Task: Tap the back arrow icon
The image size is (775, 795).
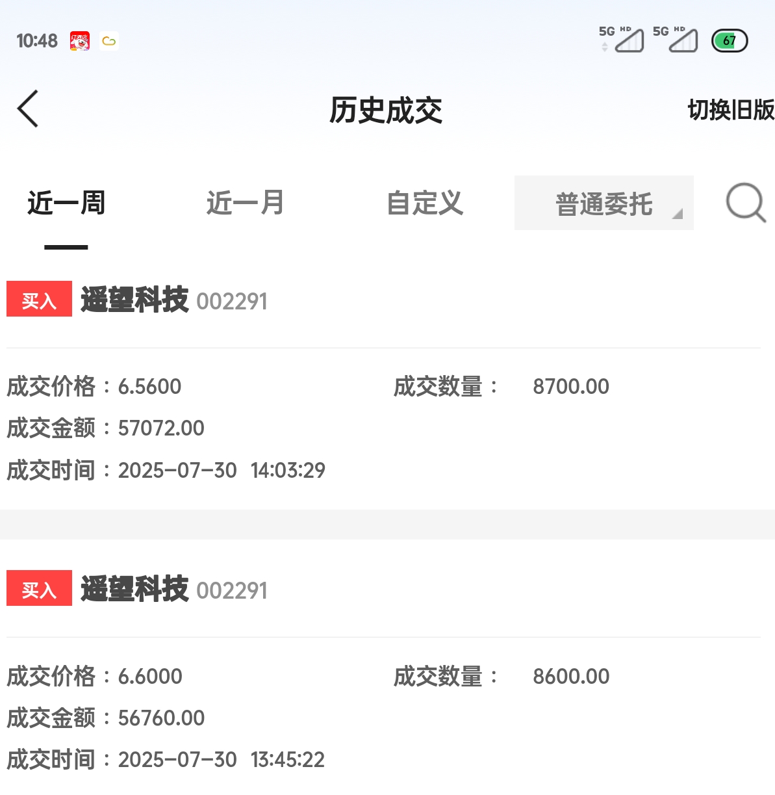Action: (x=27, y=109)
